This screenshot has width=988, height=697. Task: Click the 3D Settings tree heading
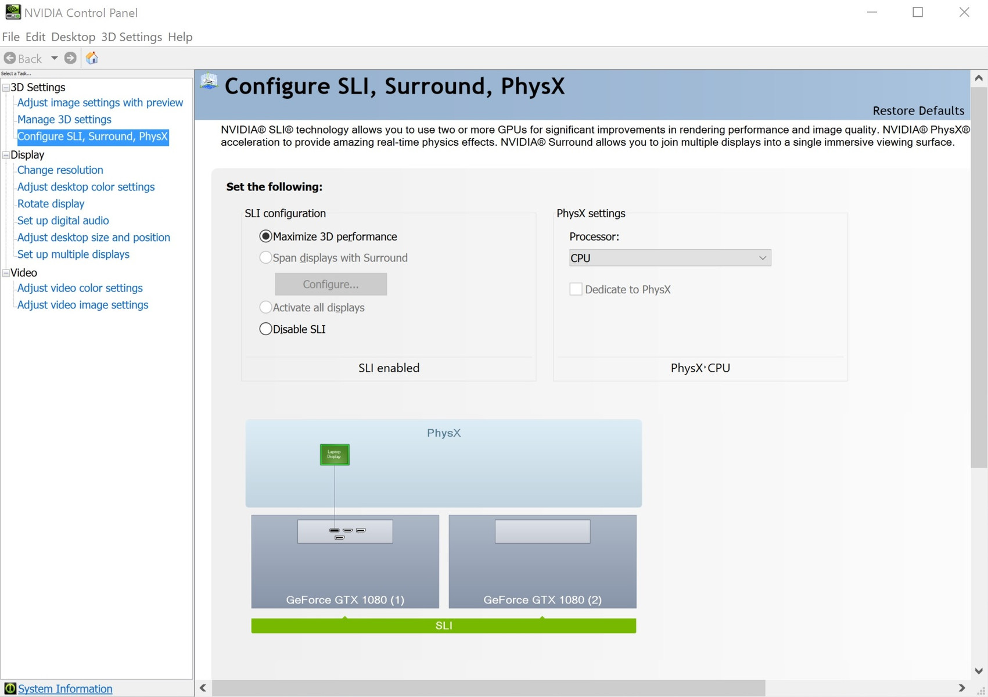point(38,88)
